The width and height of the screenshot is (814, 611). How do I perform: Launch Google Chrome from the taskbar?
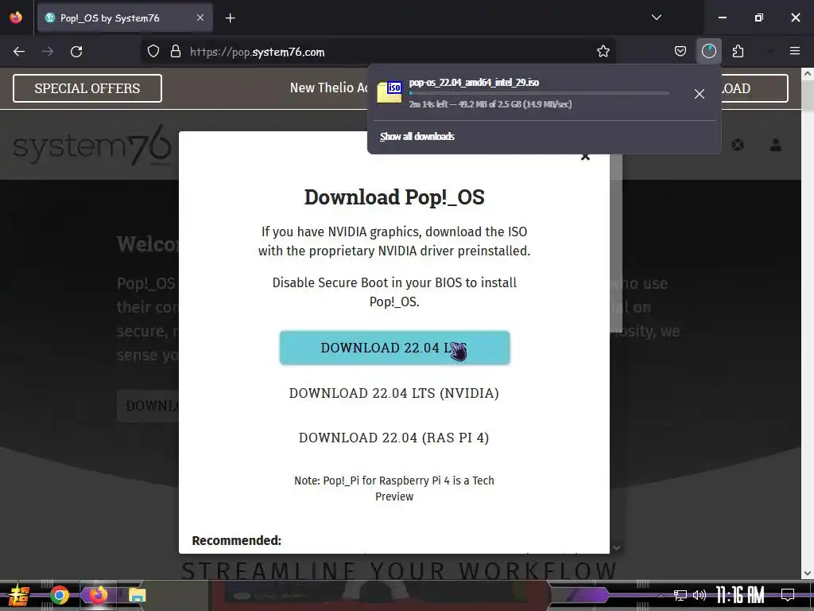click(x=60, y=595)
